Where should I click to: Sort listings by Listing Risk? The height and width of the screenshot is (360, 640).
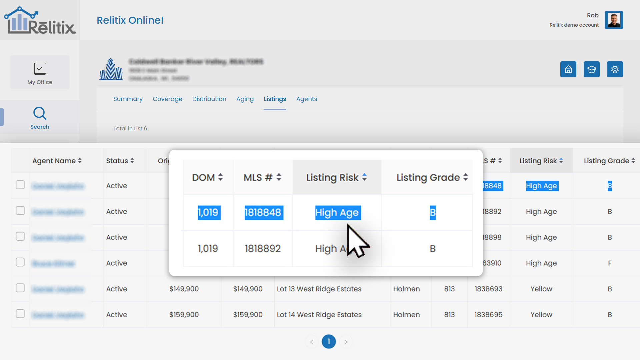541,161
